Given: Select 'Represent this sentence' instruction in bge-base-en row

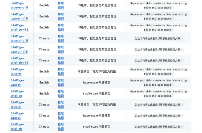Looking at the screenshot, I should (159, 82).
